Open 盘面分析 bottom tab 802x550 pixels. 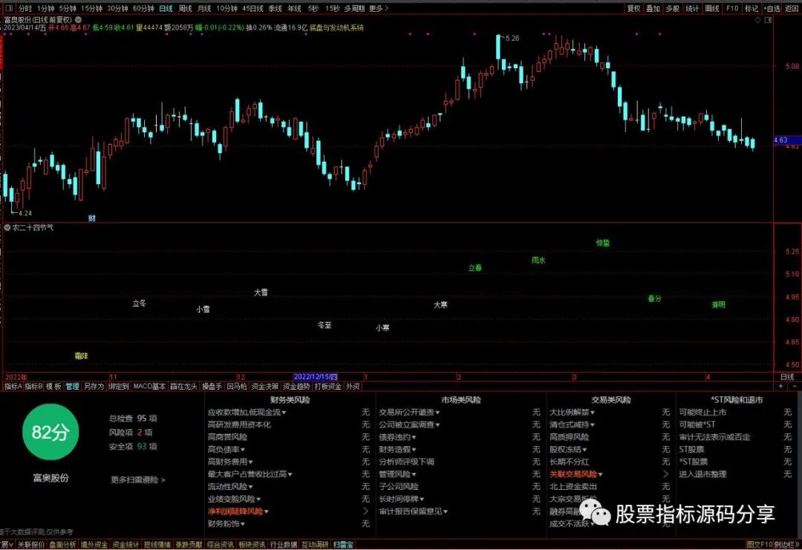click(x=62, y=545)
